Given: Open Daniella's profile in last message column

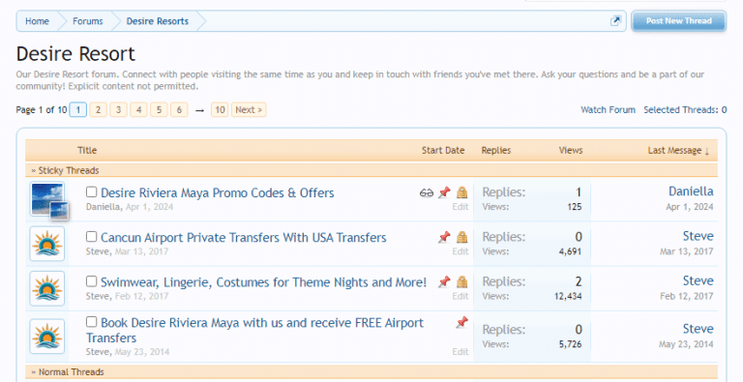Looking at the screenshot, I should 691,191.
